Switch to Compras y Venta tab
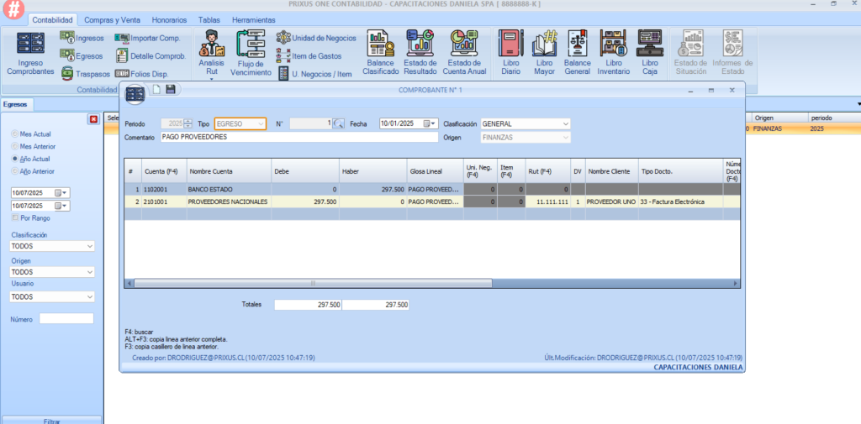 113,19
